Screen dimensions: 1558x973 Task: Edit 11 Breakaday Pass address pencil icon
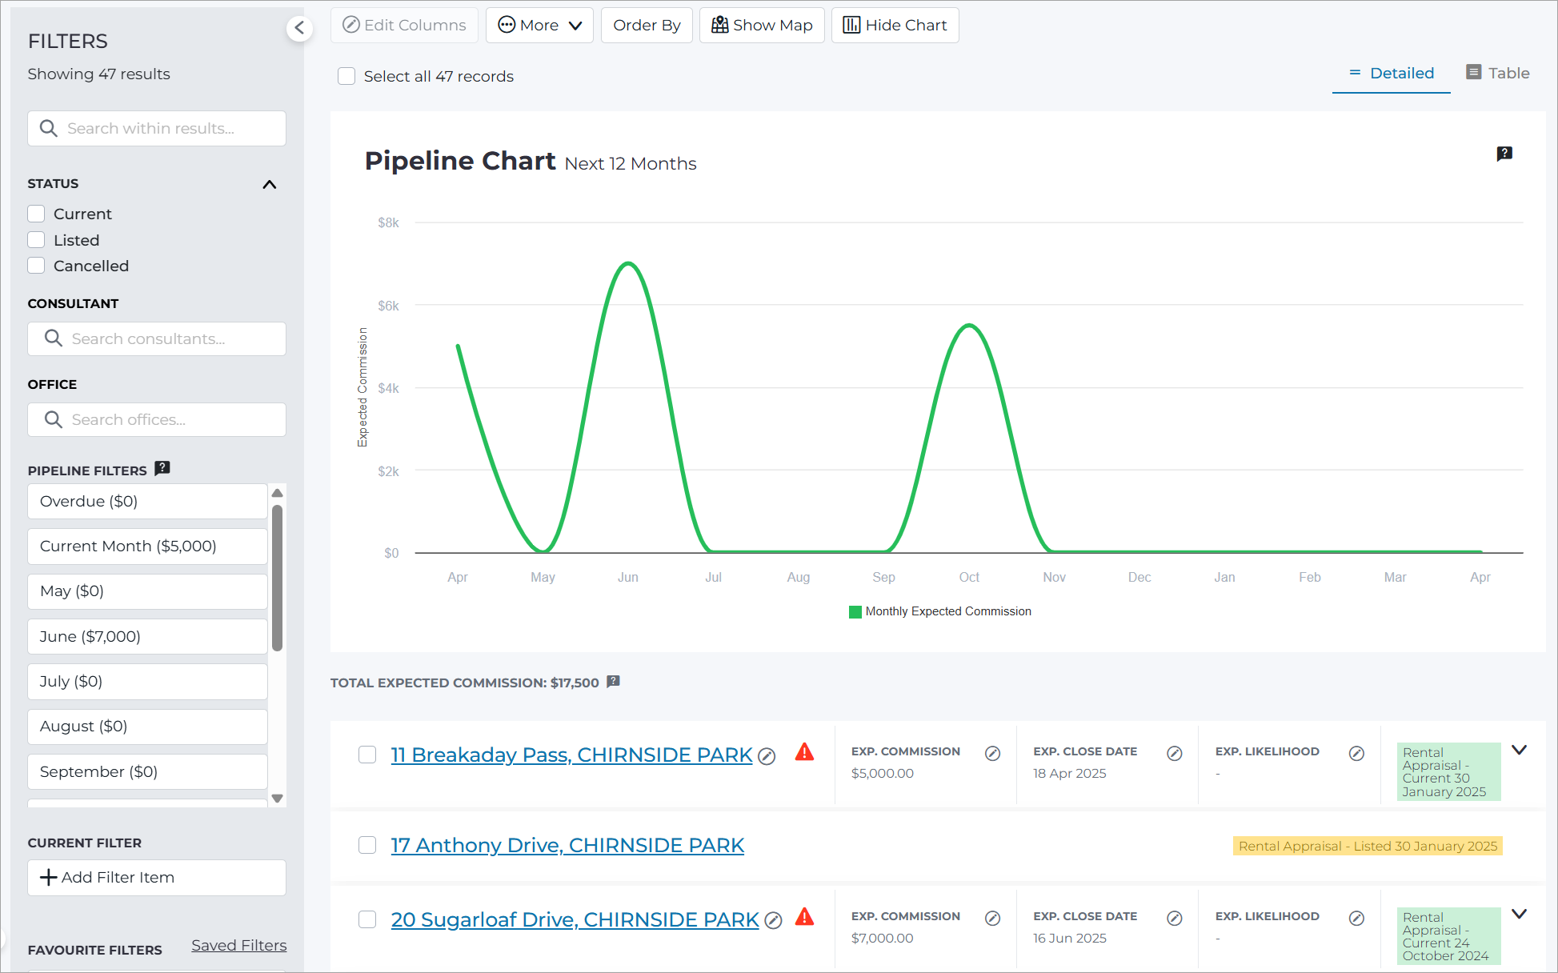point(767,756)
